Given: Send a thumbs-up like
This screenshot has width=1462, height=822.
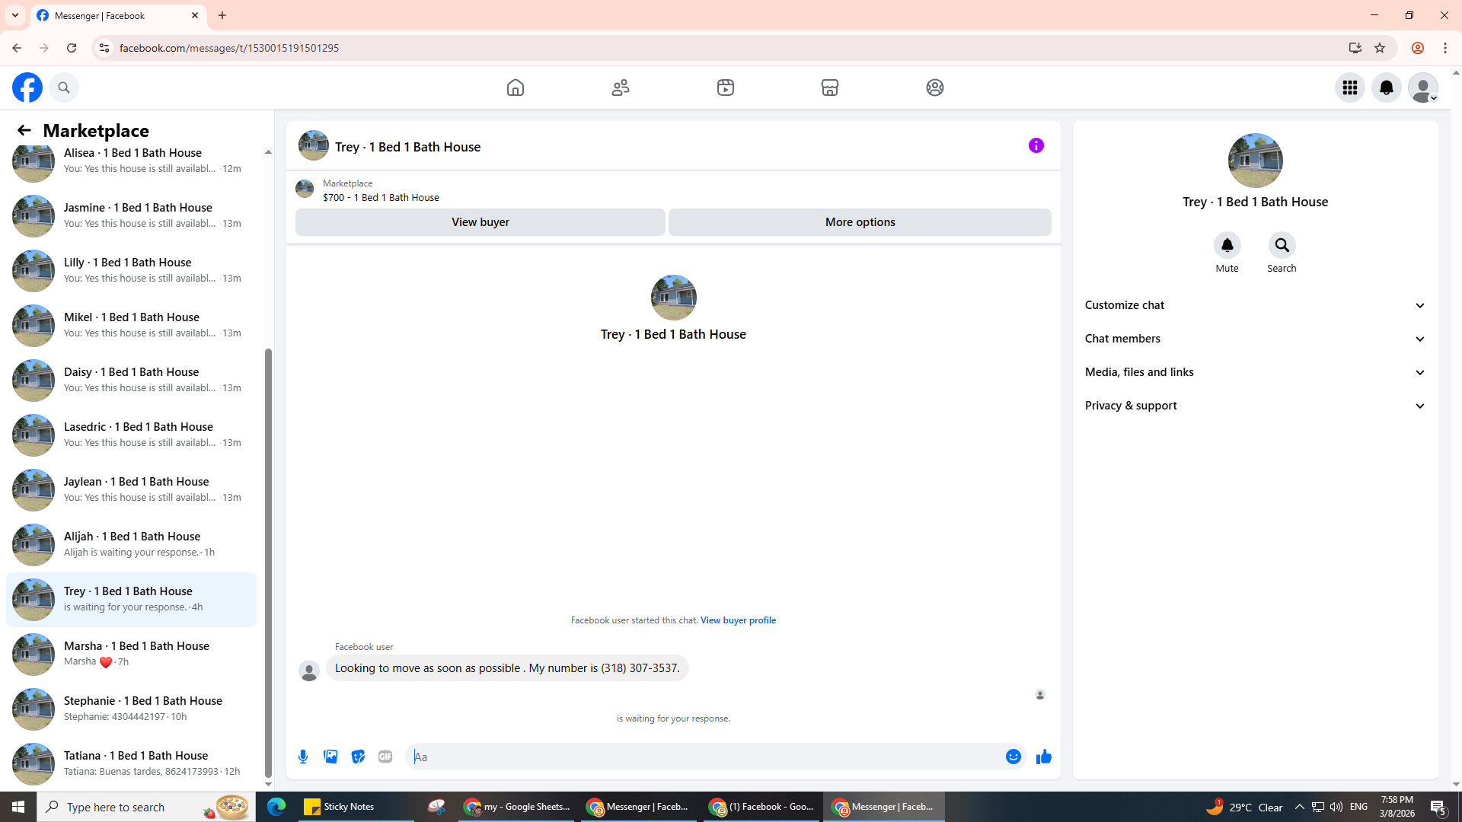Looking at the screenshot, I should tap(1043, 757).
